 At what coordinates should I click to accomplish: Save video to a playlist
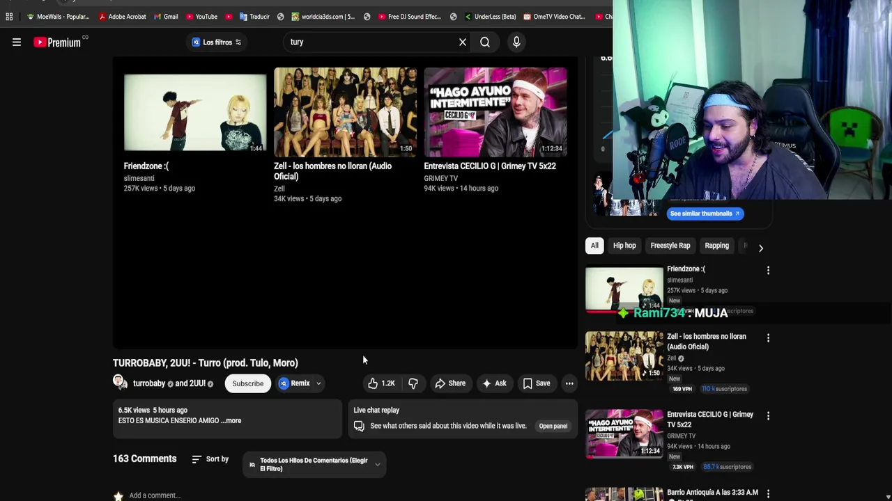pyautogui.click(x=537, y=383)
